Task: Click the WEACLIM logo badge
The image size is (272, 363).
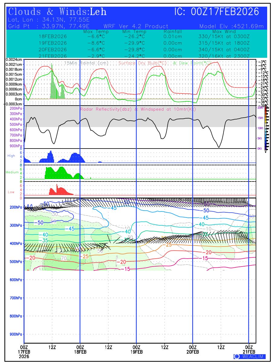Action: (x=250, y=356)
